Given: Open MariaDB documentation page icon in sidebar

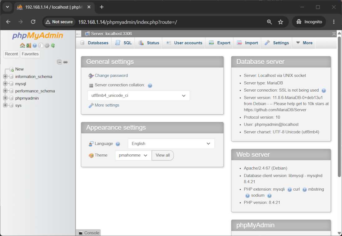Looking at the screenshot, I should point(40,45).
